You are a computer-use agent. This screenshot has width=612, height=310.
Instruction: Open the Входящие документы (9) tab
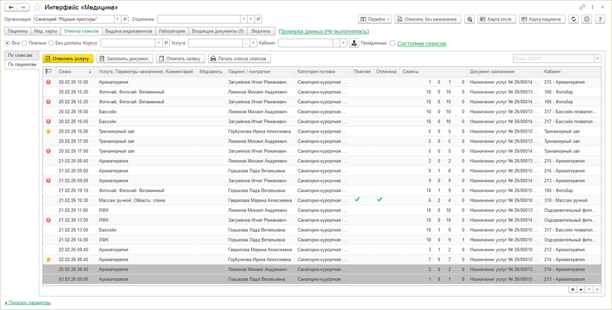[x=217, y=31]
